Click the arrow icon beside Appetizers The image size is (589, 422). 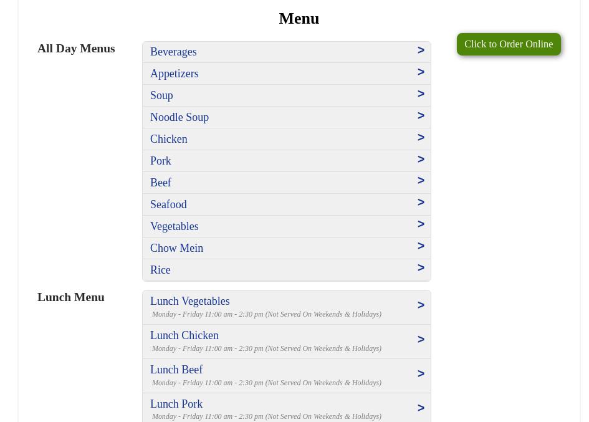421,72
